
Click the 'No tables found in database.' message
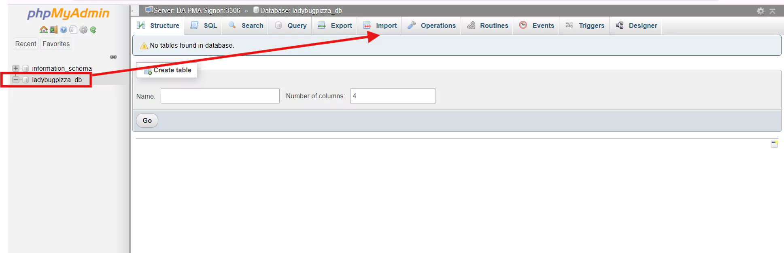192,45
